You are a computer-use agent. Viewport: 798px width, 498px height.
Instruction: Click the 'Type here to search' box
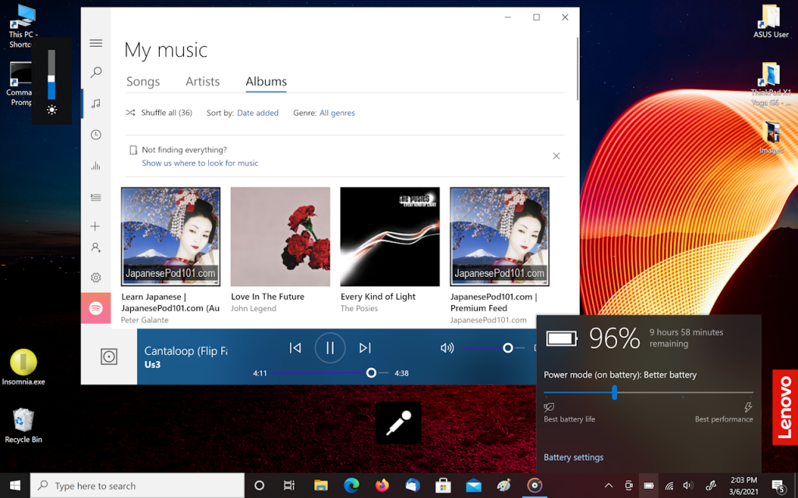[137, 486]
